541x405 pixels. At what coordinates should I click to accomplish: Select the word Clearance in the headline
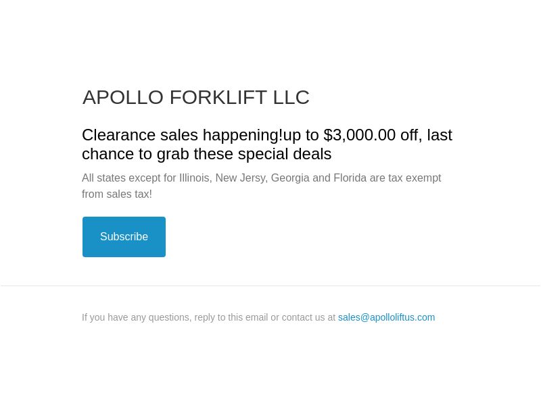118,135
